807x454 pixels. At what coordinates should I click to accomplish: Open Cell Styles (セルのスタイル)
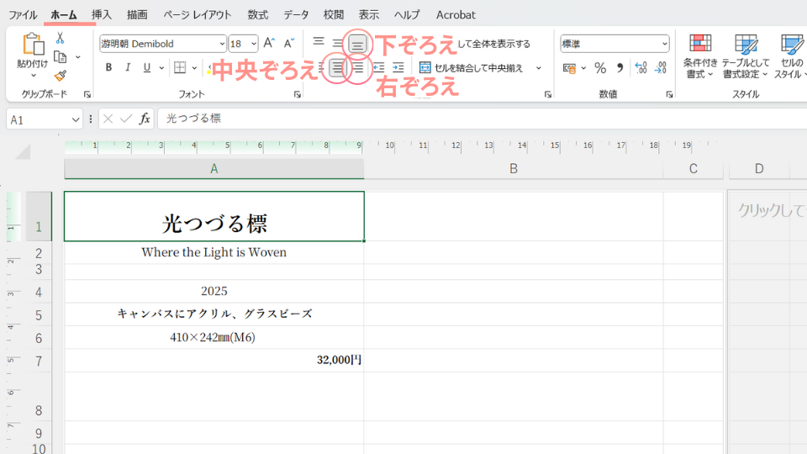point(790,56)
